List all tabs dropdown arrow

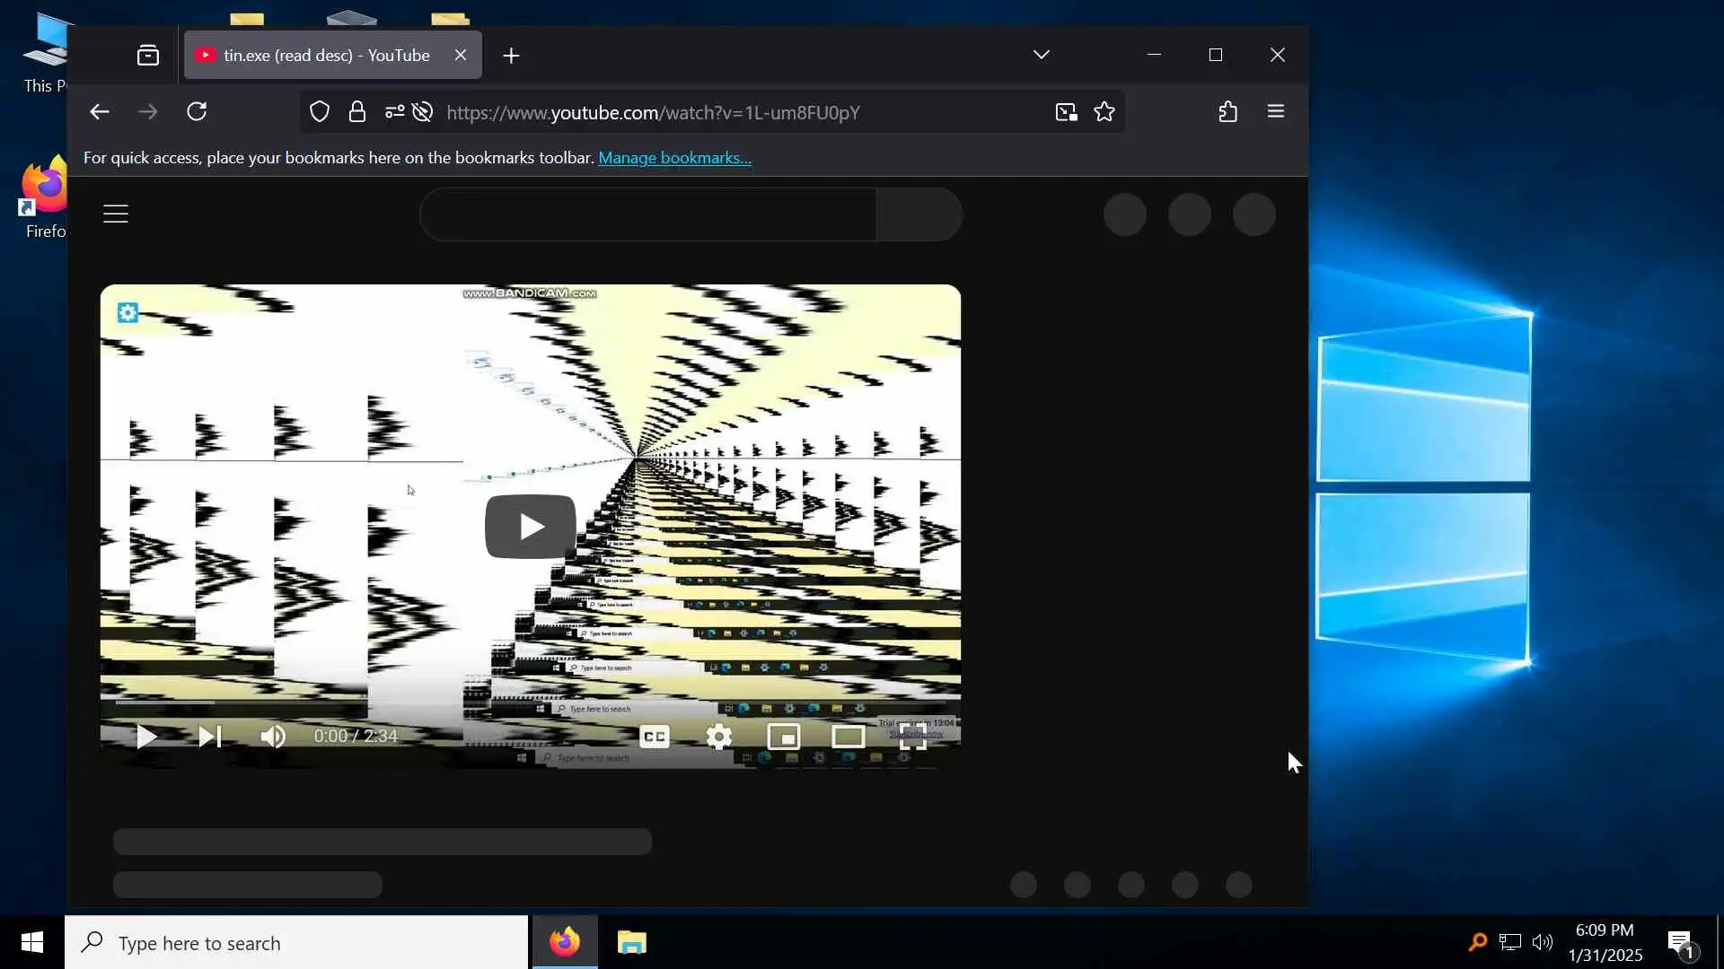pyautogui.click(x=1041, y=55)
